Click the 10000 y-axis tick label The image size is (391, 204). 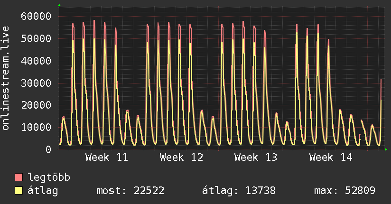click(x=36, y=128)
